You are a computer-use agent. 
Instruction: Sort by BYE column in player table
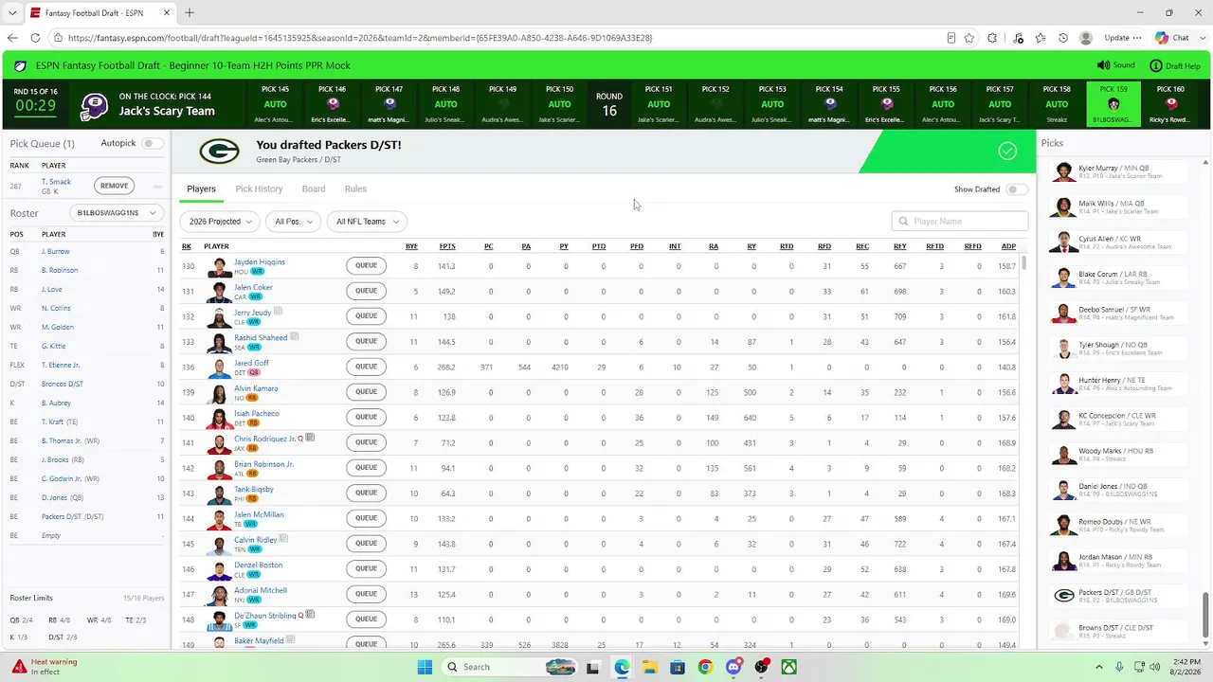click(x=411, y=246)
